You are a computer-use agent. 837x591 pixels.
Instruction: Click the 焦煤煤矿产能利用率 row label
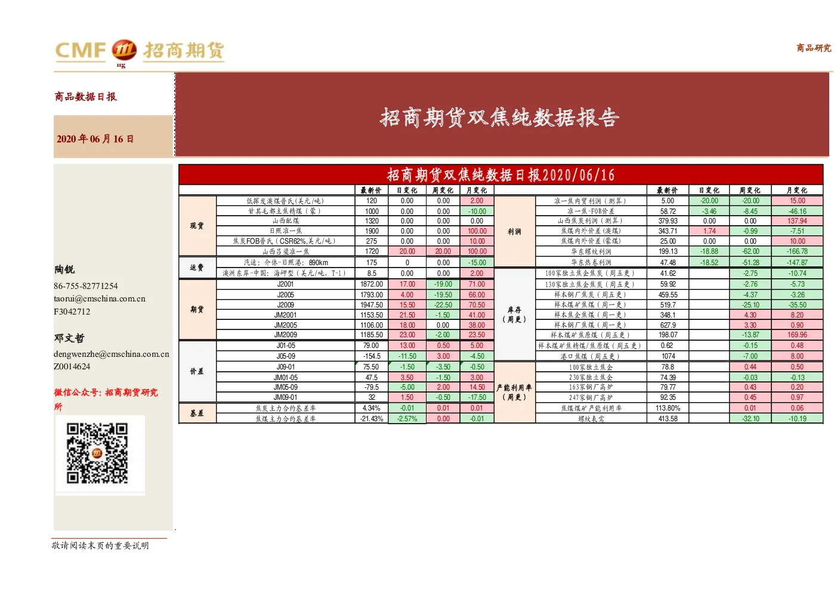[x=591, y=408]
